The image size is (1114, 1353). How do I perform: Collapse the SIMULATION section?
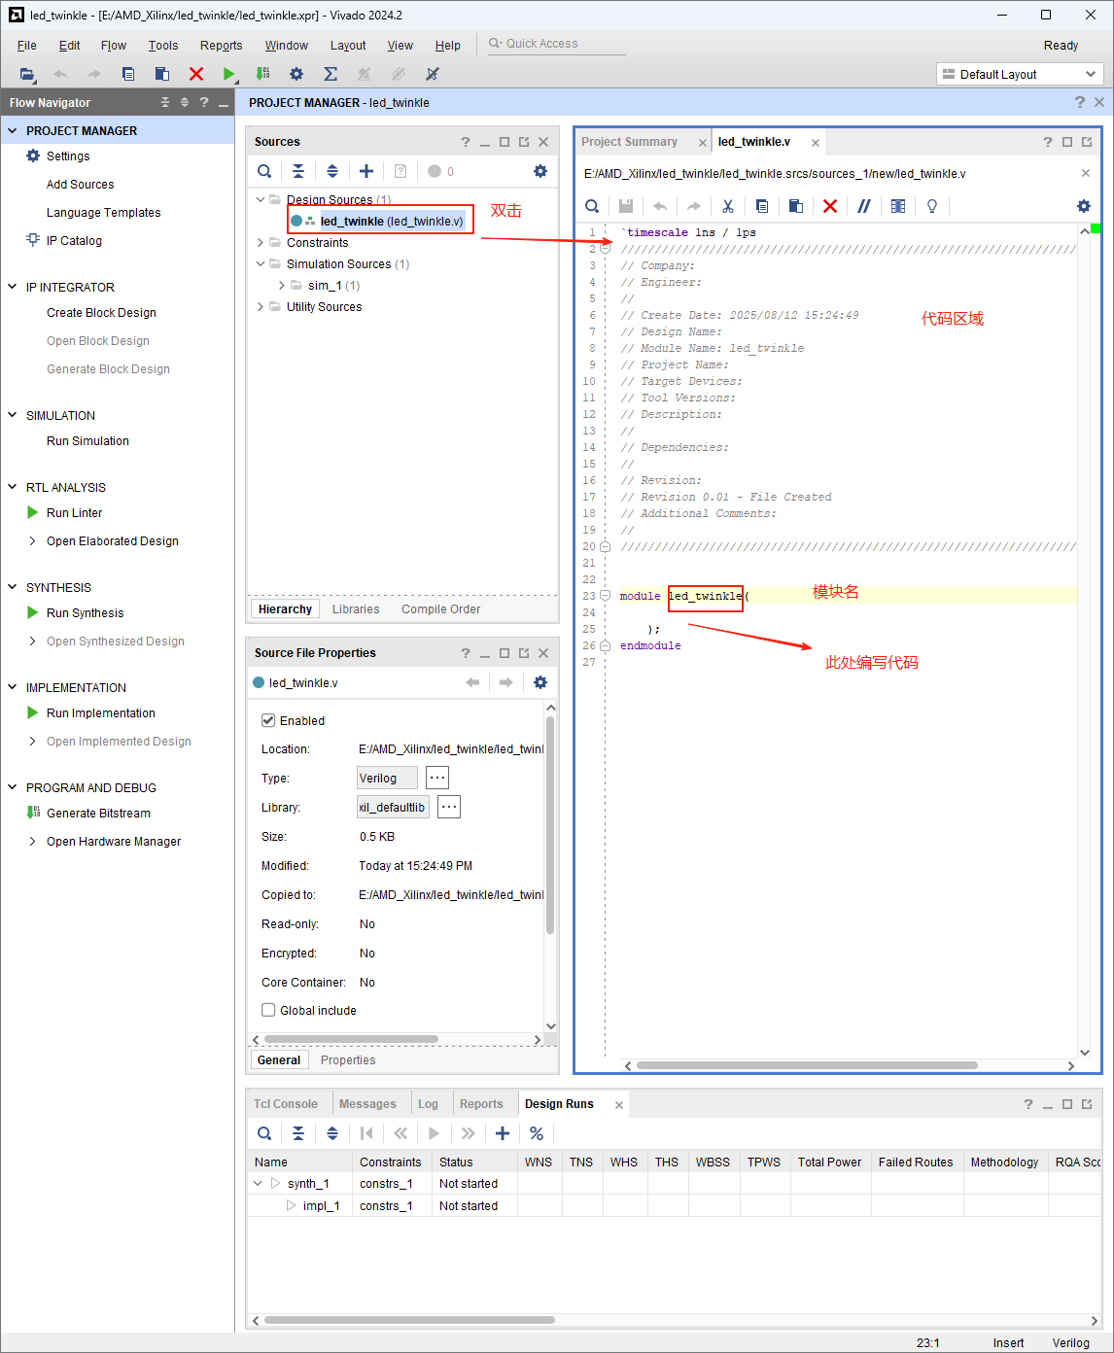(x=13, y=415)
